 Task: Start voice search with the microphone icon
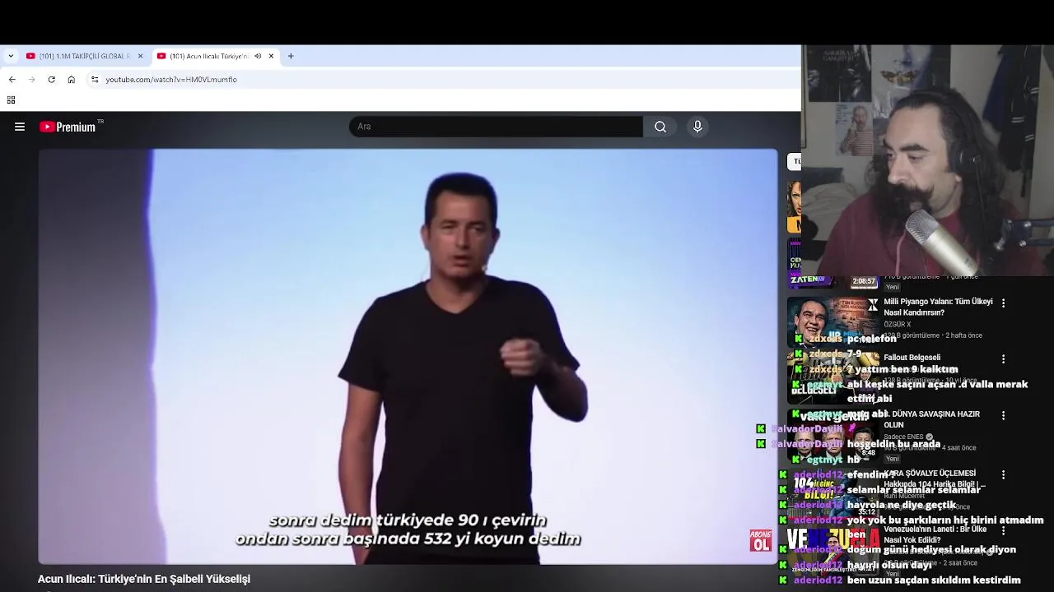[697, 127]
